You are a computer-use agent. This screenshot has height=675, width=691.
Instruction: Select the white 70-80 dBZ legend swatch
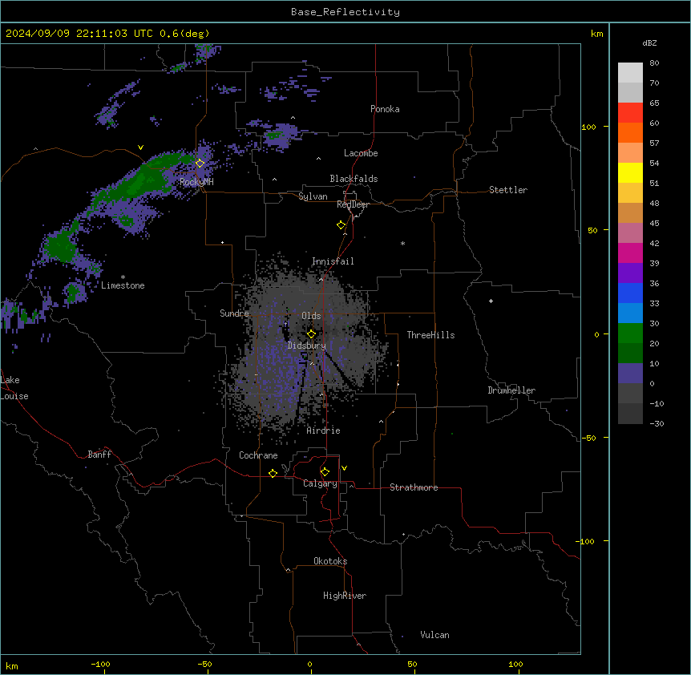click(630, 73)
